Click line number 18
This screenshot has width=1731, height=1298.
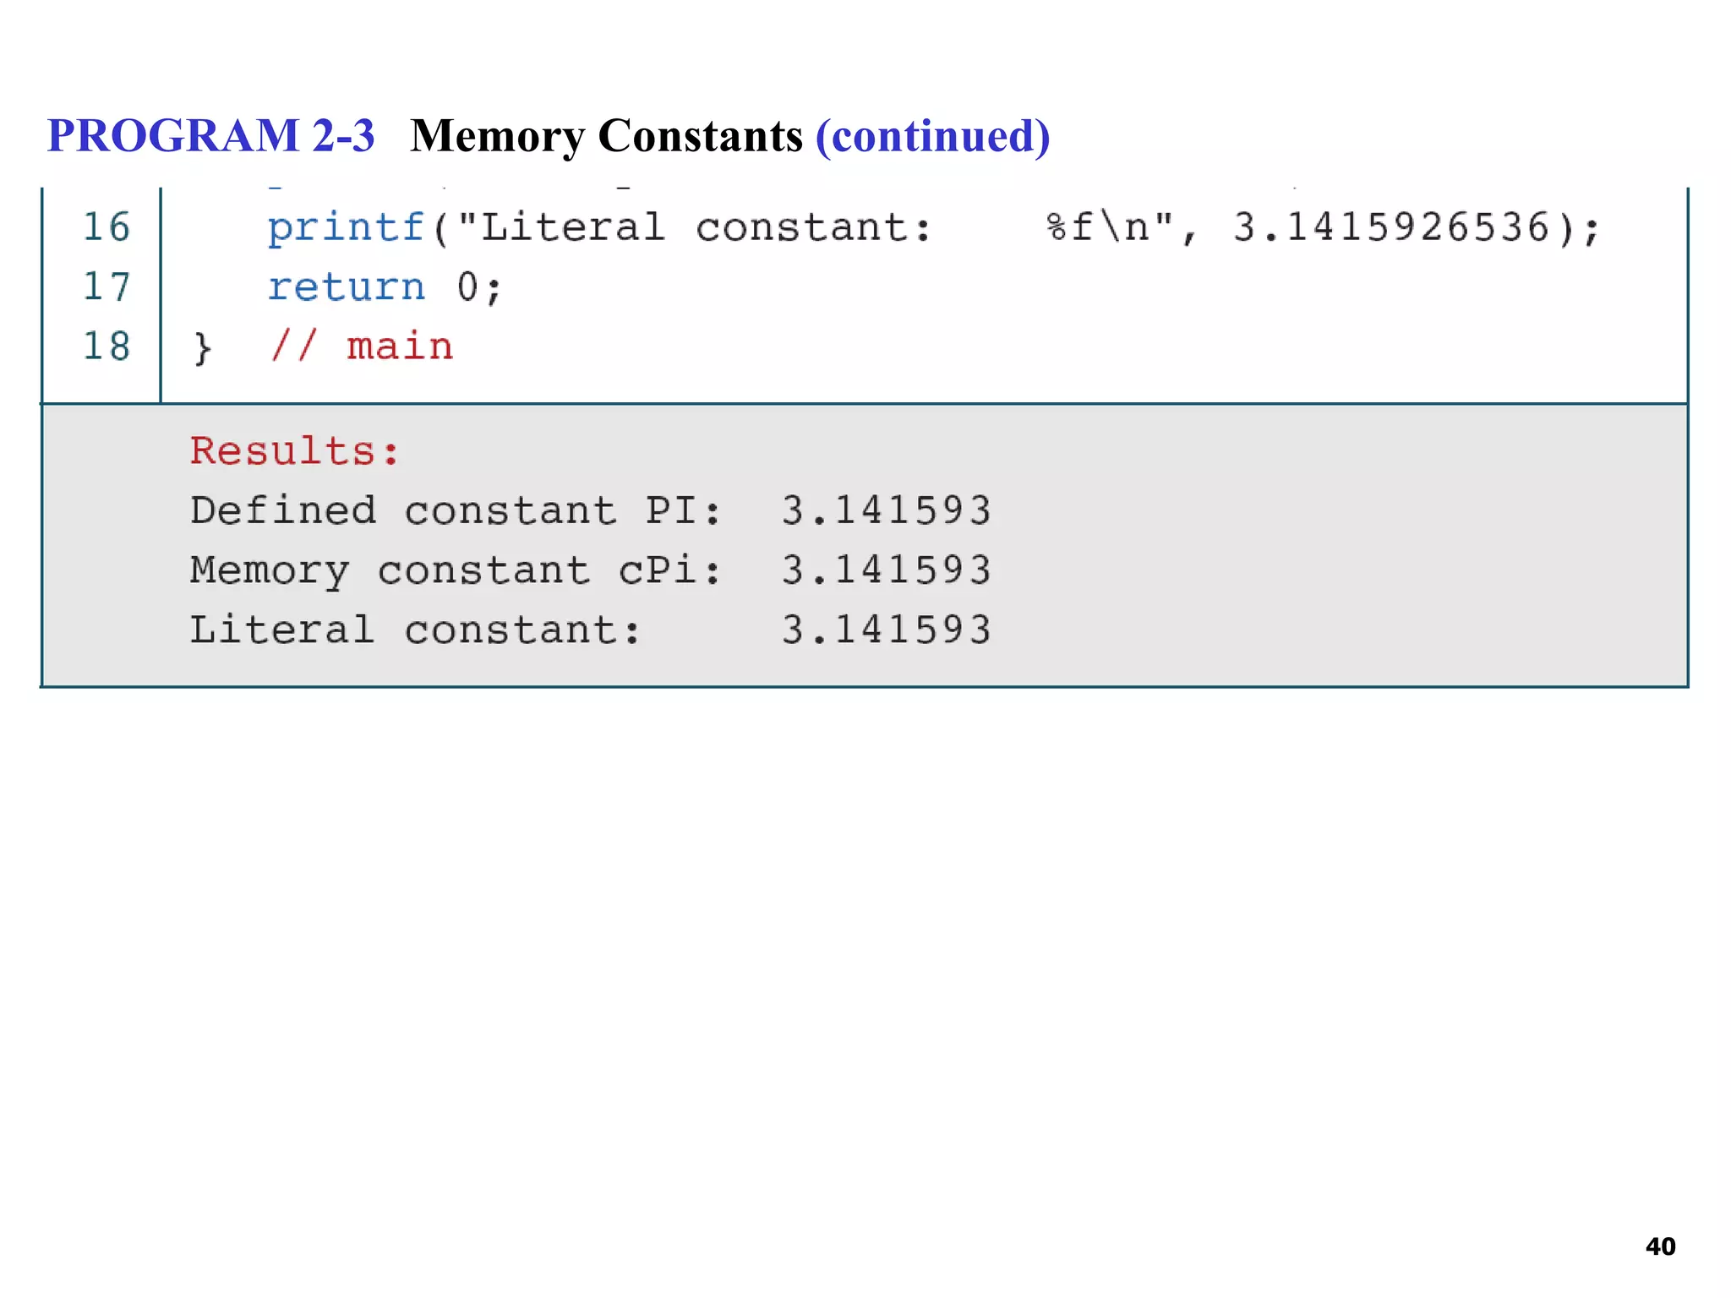[106, 346]
